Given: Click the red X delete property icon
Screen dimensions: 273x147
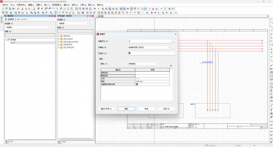Looking at the screenshot, I should (171, 65).
